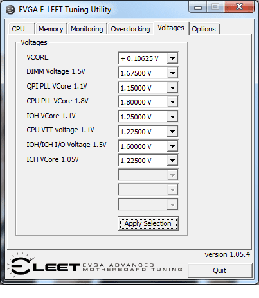This screenshot has width=259, height=298.
Task: Expand the IOH VCore 1.1V dropdown arrow
Action: 172,117
